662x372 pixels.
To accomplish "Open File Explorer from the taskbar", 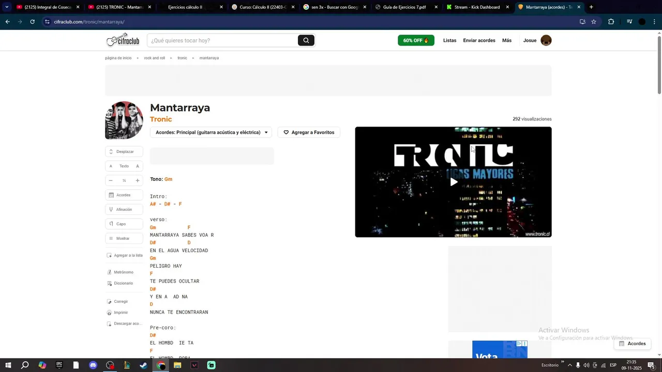I will coord(177,365).
